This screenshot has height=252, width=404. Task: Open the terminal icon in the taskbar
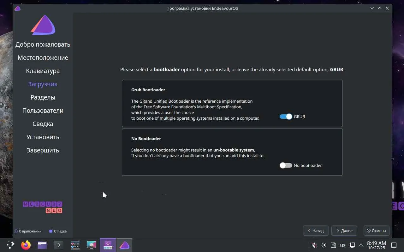(x=59, y=245)
